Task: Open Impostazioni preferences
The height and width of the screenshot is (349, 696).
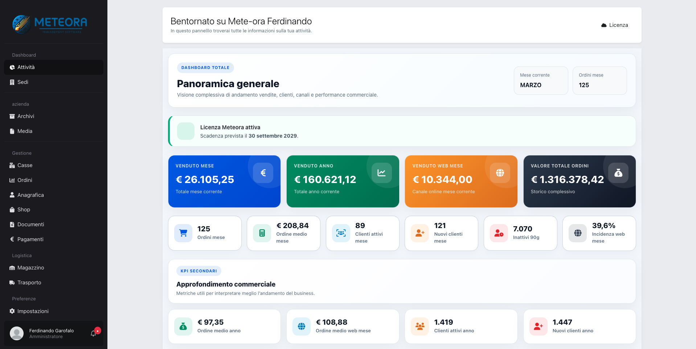Action: (33, 311)
